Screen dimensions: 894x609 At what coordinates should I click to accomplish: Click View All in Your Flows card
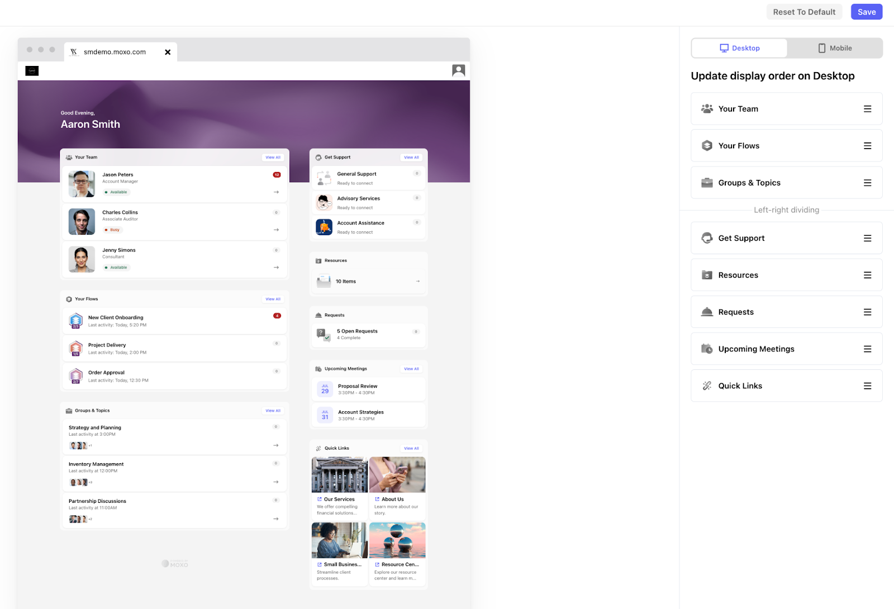click(x=273, y=299)
